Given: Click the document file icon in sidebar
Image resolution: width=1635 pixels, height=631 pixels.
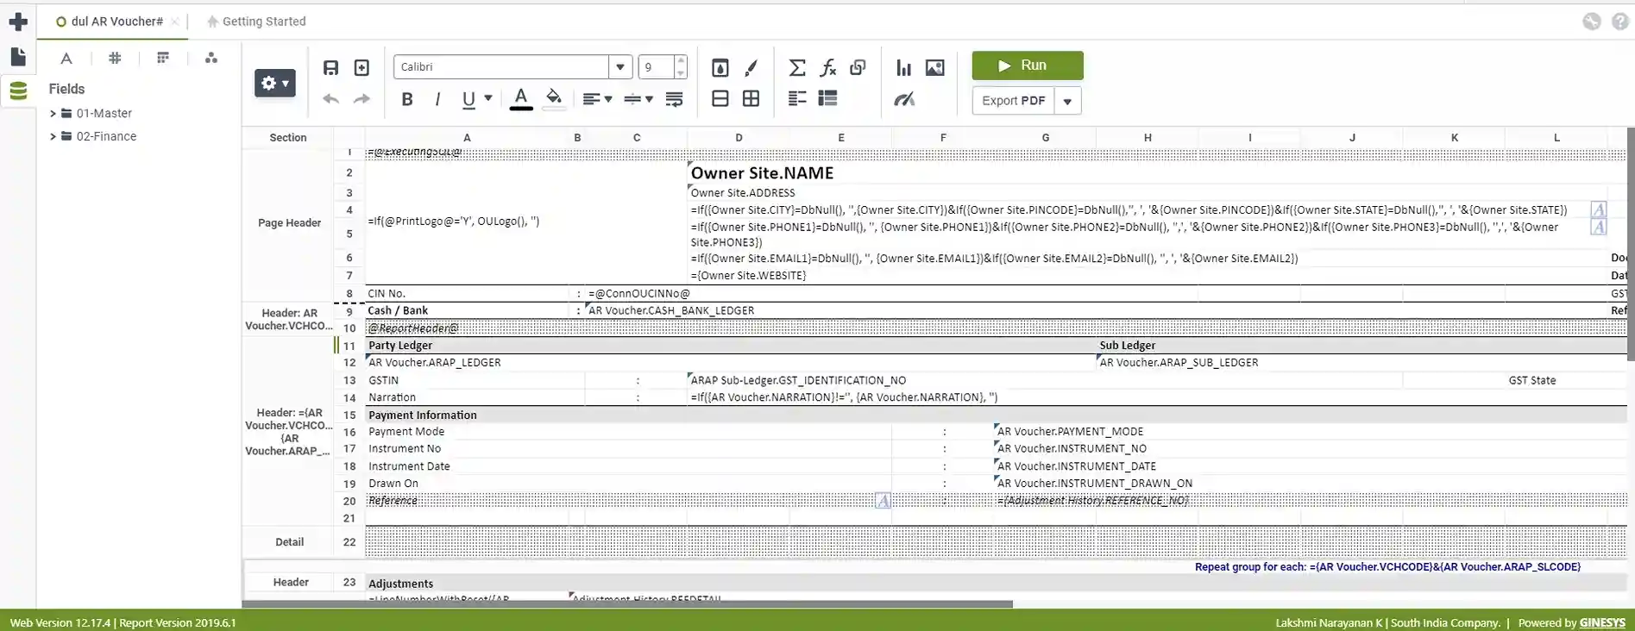Looking at the screenshot, I should tap(18, 57).
